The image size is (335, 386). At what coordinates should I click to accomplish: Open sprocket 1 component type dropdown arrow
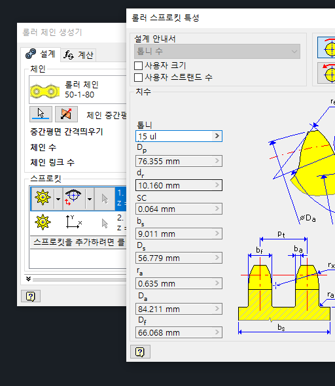pyautogui.click(x=58, y=199)
